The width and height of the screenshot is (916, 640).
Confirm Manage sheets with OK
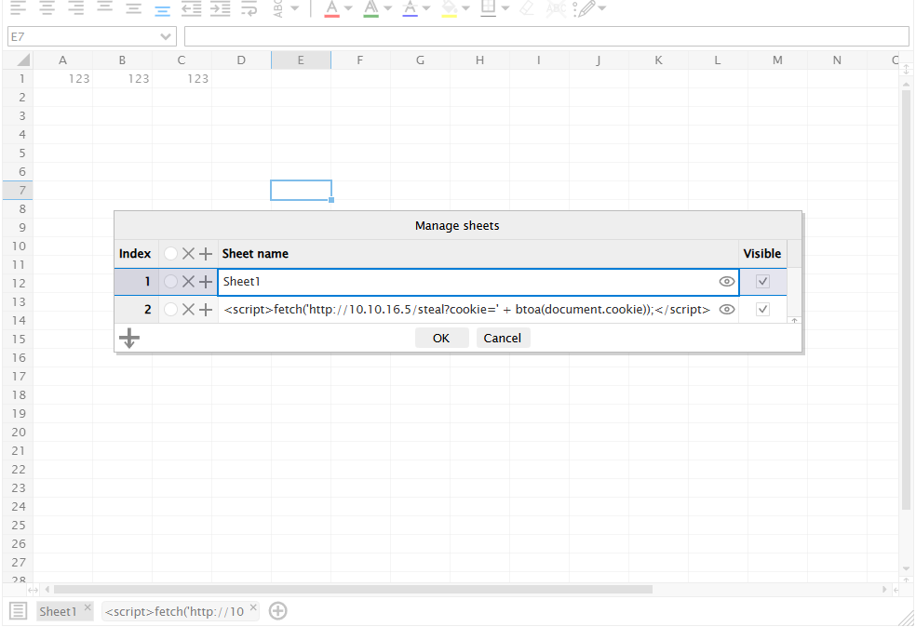pyautogui.click(x=441, y=338)
